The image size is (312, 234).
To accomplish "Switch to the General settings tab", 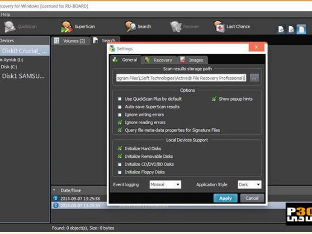I will pos(126,60).
